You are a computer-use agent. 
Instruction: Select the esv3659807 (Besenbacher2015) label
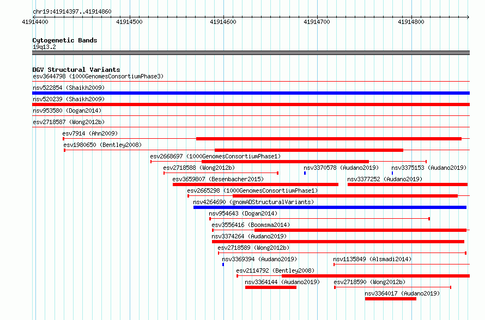pyautogui.click(x=218, y=179)
